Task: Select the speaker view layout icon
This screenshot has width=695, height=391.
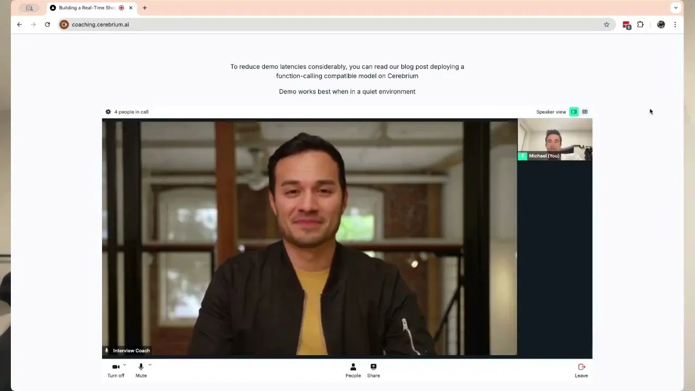Action: pos(574,112)
